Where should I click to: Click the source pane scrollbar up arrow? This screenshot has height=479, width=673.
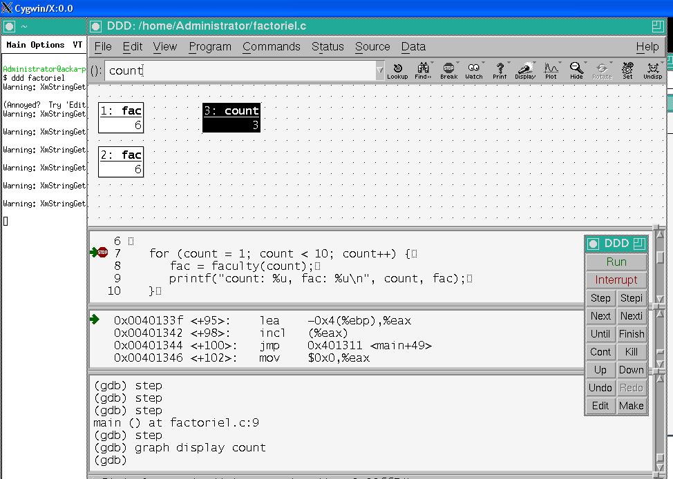pyautogui.click(x=661, y=235)
